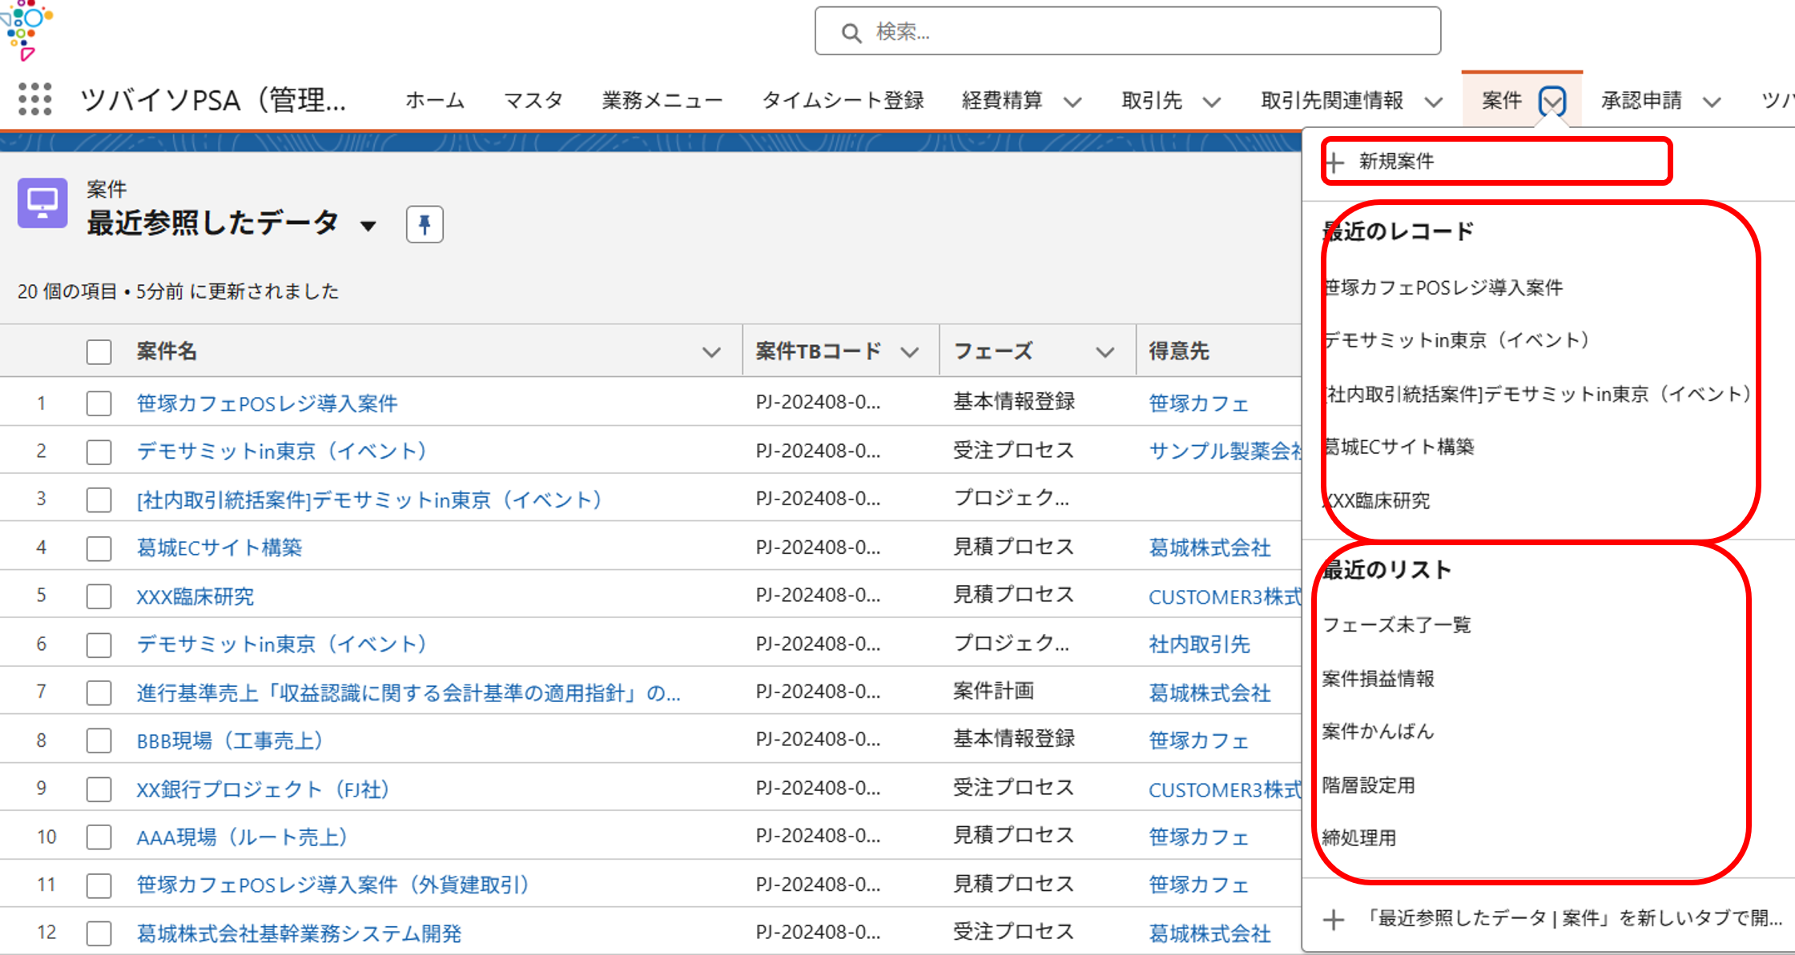Open the サンプル製薬会社 customer link
Screen dimensions: 1795x955
pos(1226,451)
